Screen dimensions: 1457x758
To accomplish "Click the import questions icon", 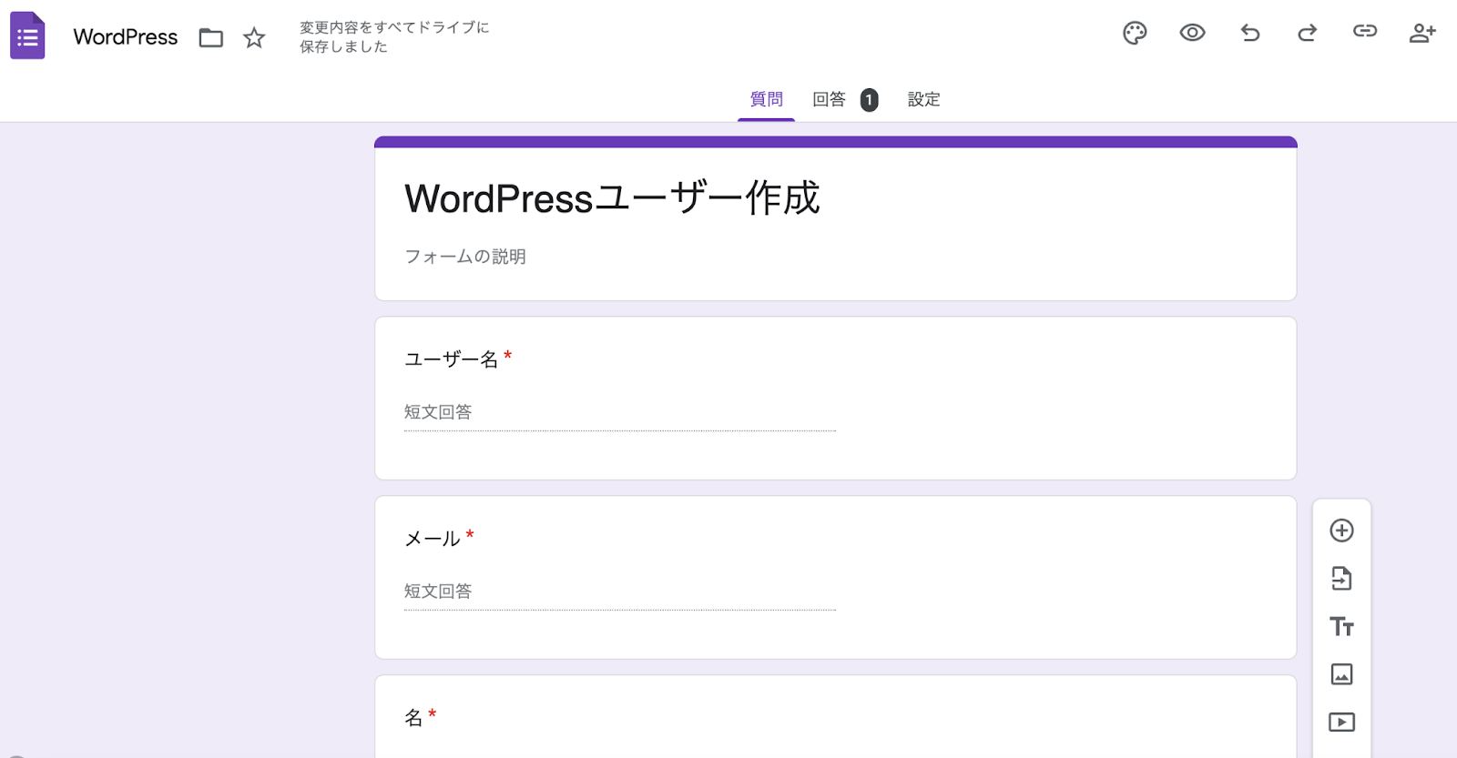I will point(1341,579).
